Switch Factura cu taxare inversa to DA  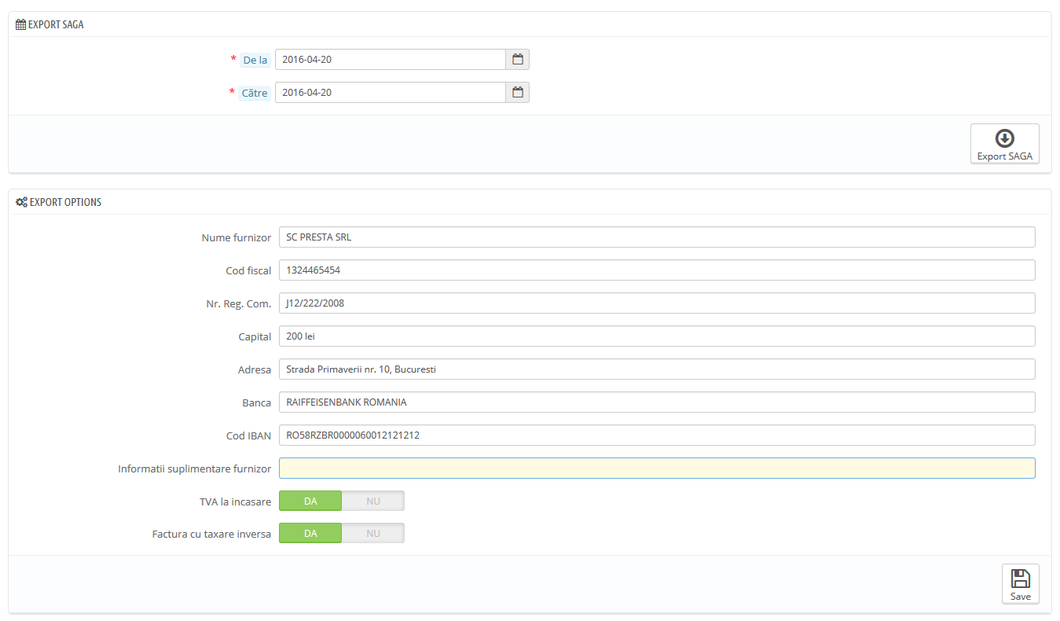tap(310, 534)
